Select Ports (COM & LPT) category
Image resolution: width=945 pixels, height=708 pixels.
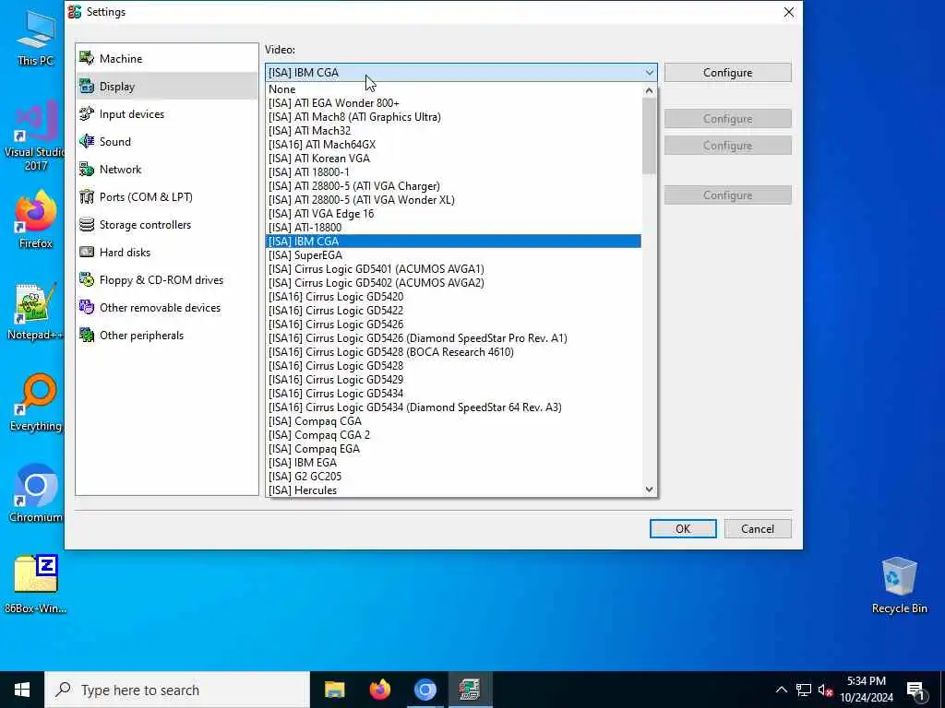(167, 197)
